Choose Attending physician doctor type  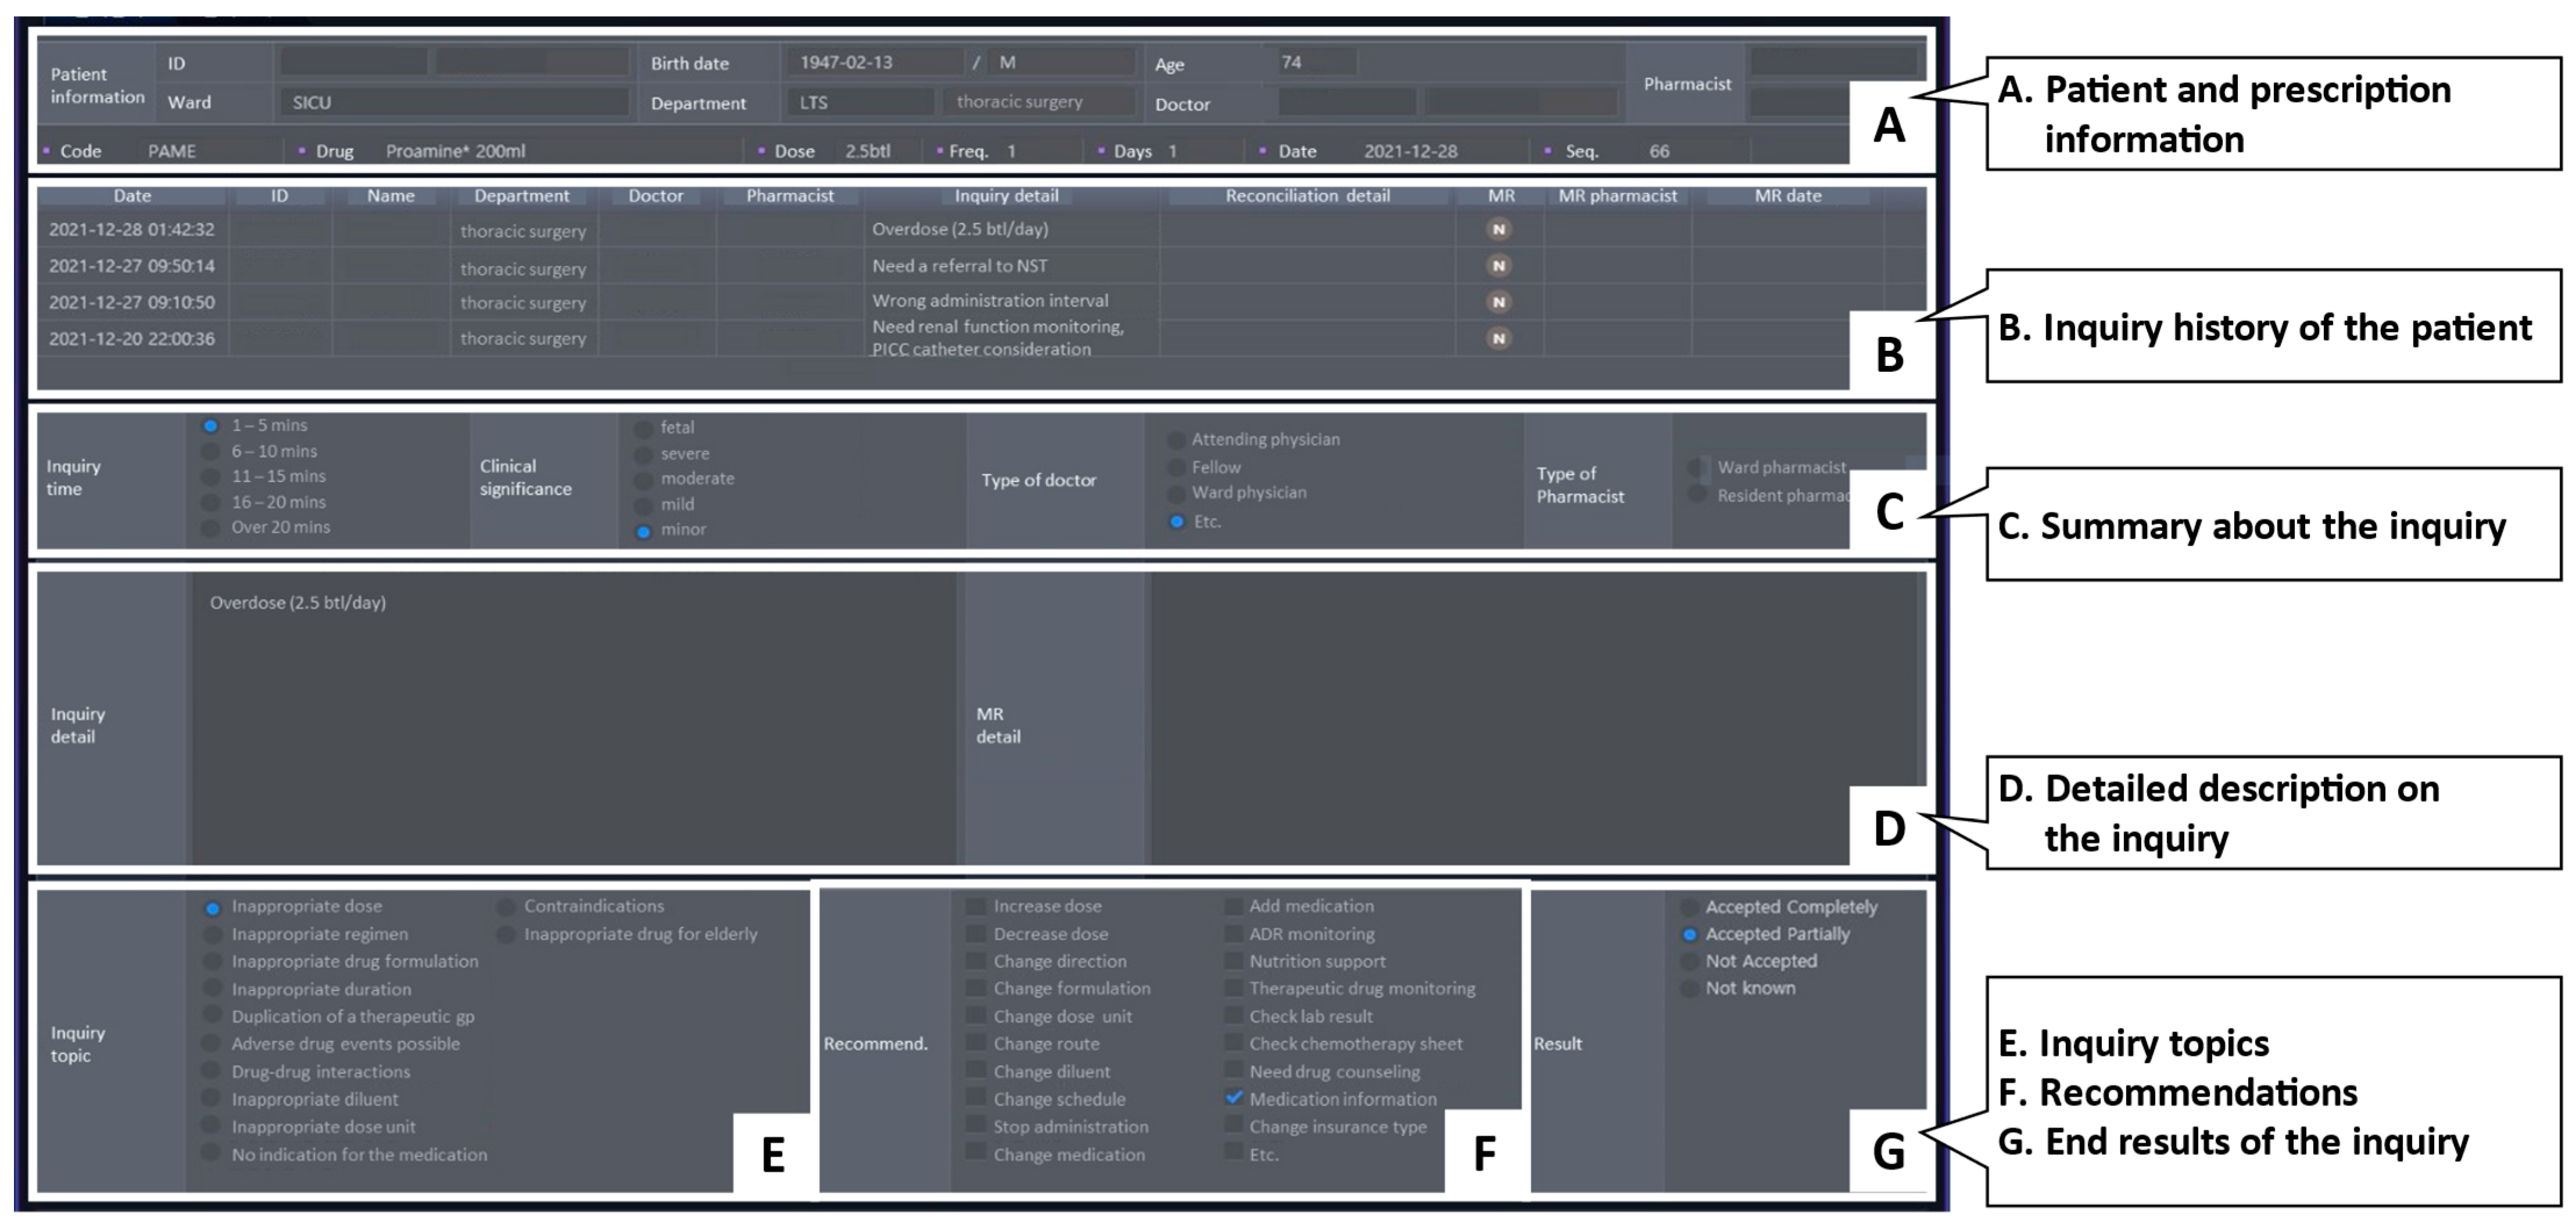1177,440
